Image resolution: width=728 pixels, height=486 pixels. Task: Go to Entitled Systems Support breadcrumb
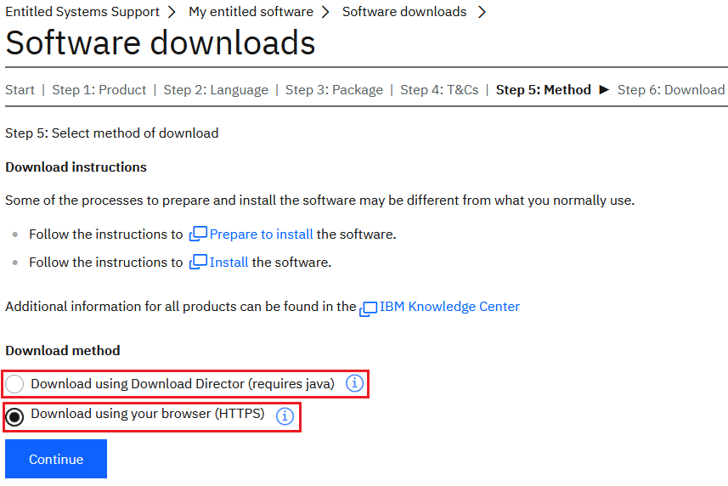click(82, 12)
